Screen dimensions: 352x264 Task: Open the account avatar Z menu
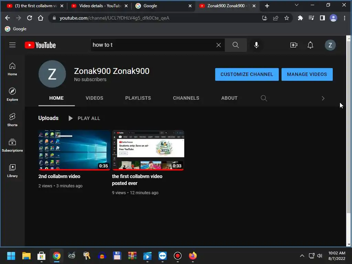tap(330, 45)
